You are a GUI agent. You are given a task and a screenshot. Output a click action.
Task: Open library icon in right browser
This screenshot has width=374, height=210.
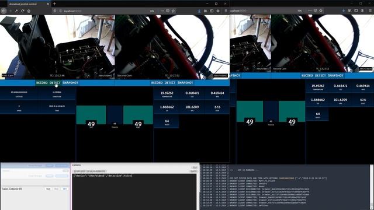coord(349,11)
